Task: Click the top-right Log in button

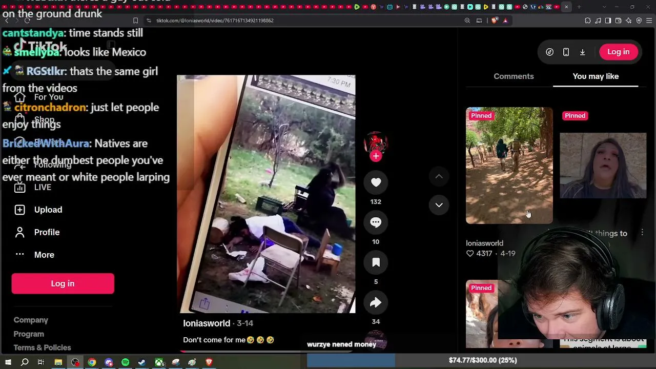Action: 619,52
